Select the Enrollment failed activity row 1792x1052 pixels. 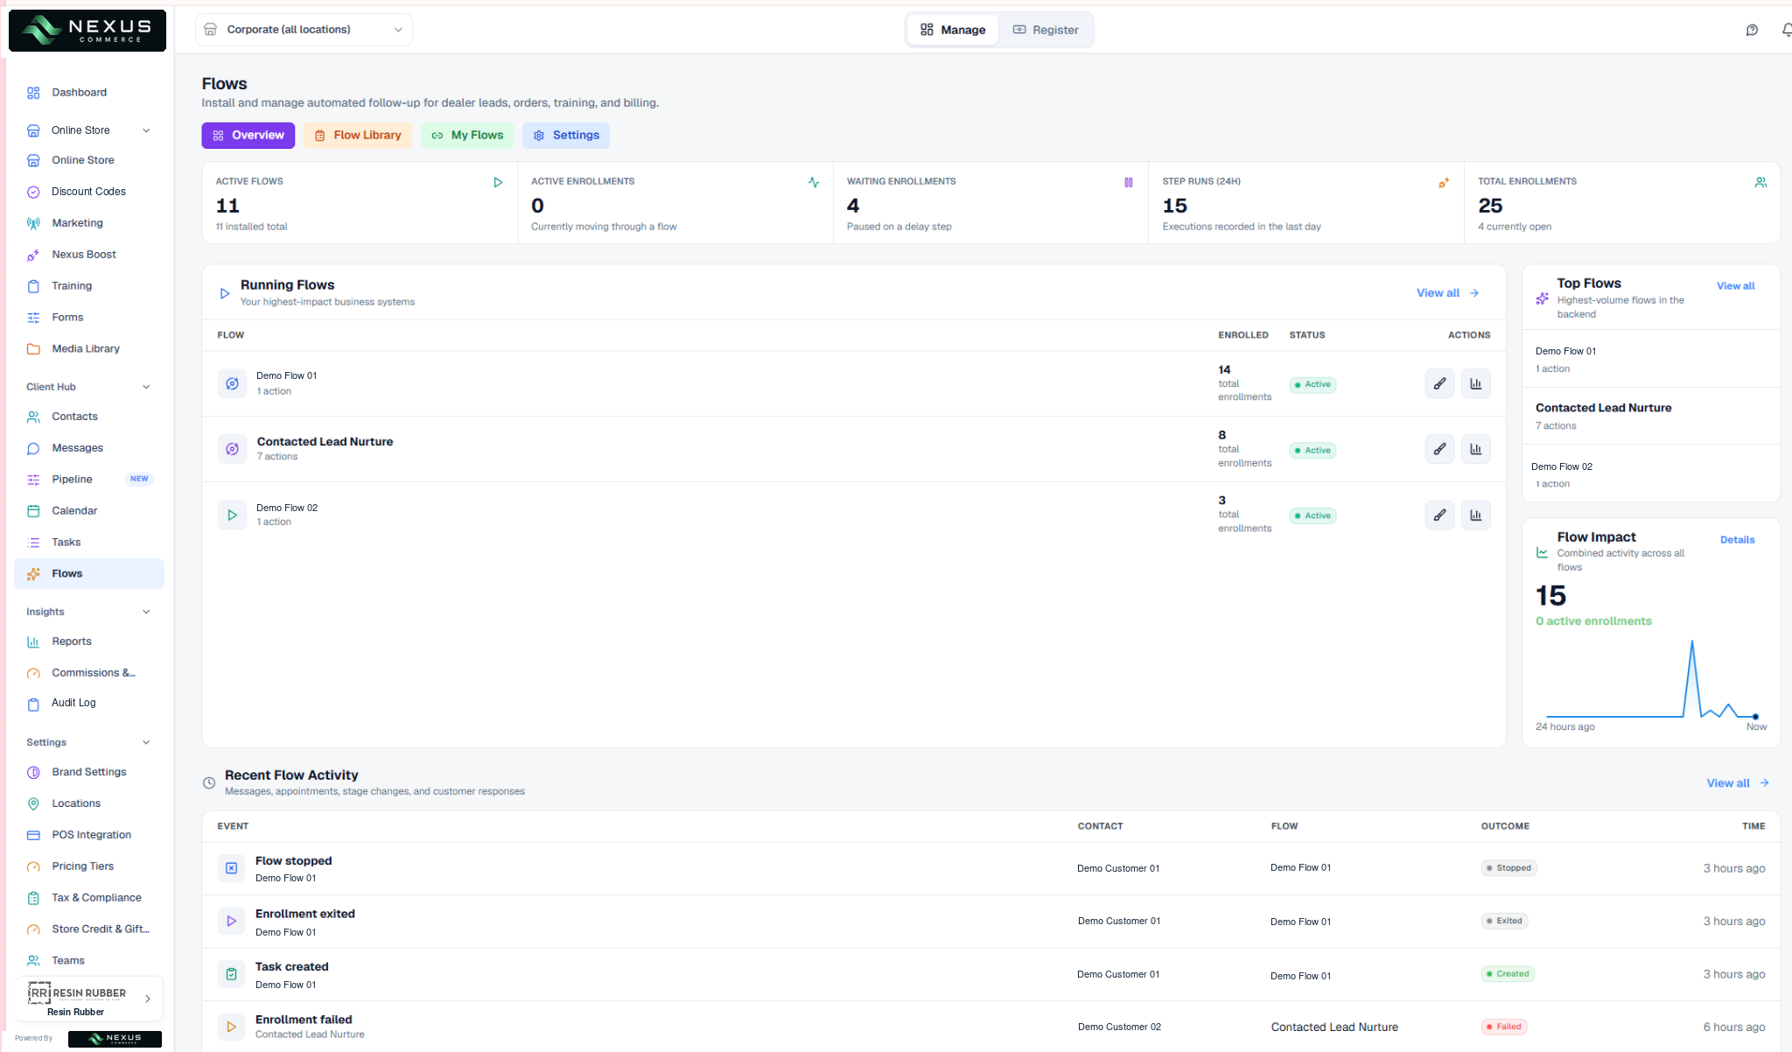pos(990,1027)
